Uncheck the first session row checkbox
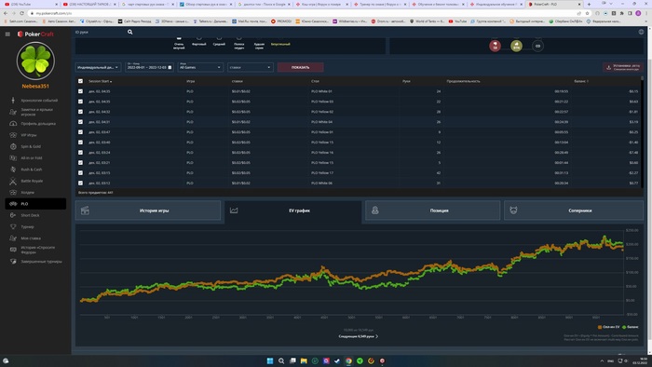This screenshot has width=652, height=367. [x=80, y=91]
